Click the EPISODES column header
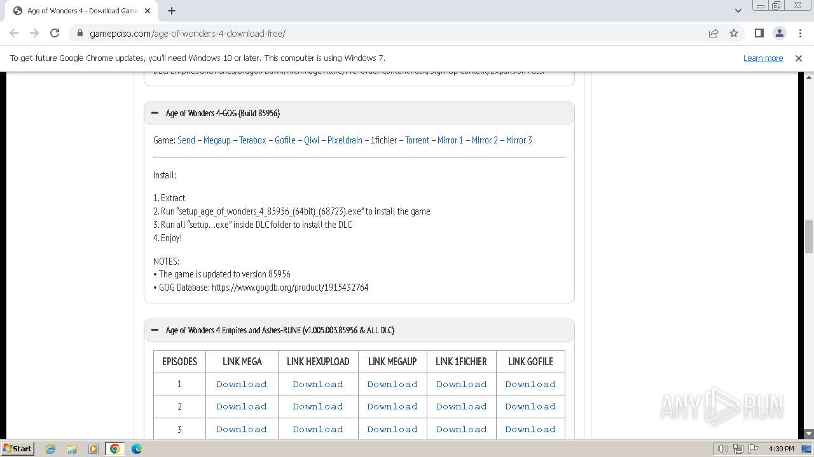The width and height of the screenshot is (814, 457). (179, 361)
